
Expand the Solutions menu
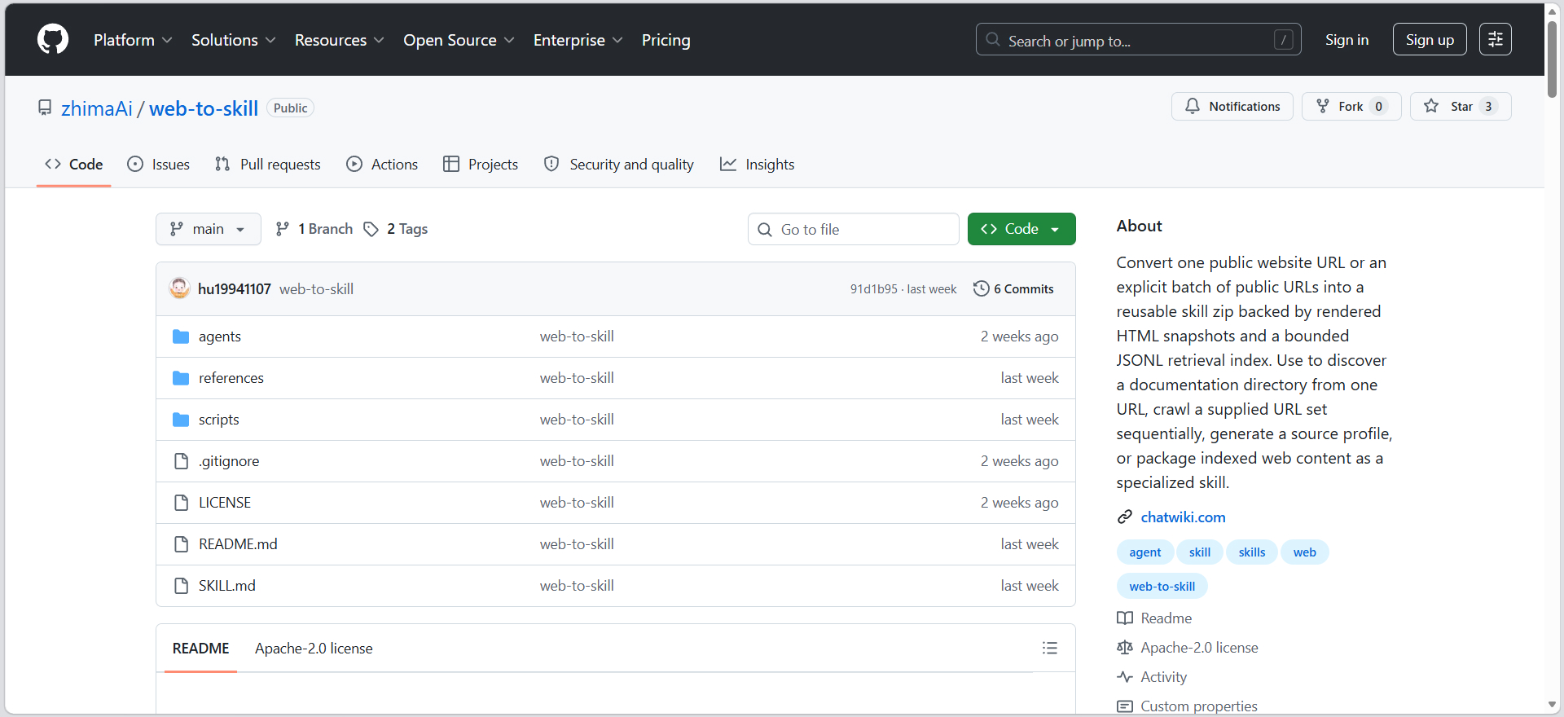234,40
